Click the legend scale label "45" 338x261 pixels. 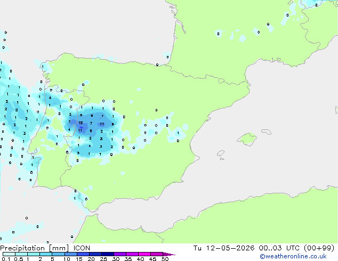click(152, 259)
